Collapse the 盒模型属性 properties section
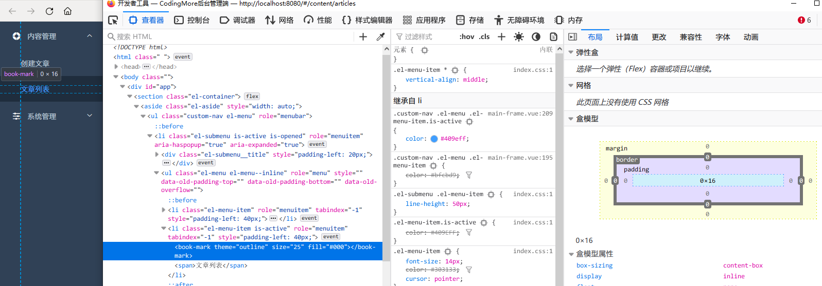 click(571, 254)
